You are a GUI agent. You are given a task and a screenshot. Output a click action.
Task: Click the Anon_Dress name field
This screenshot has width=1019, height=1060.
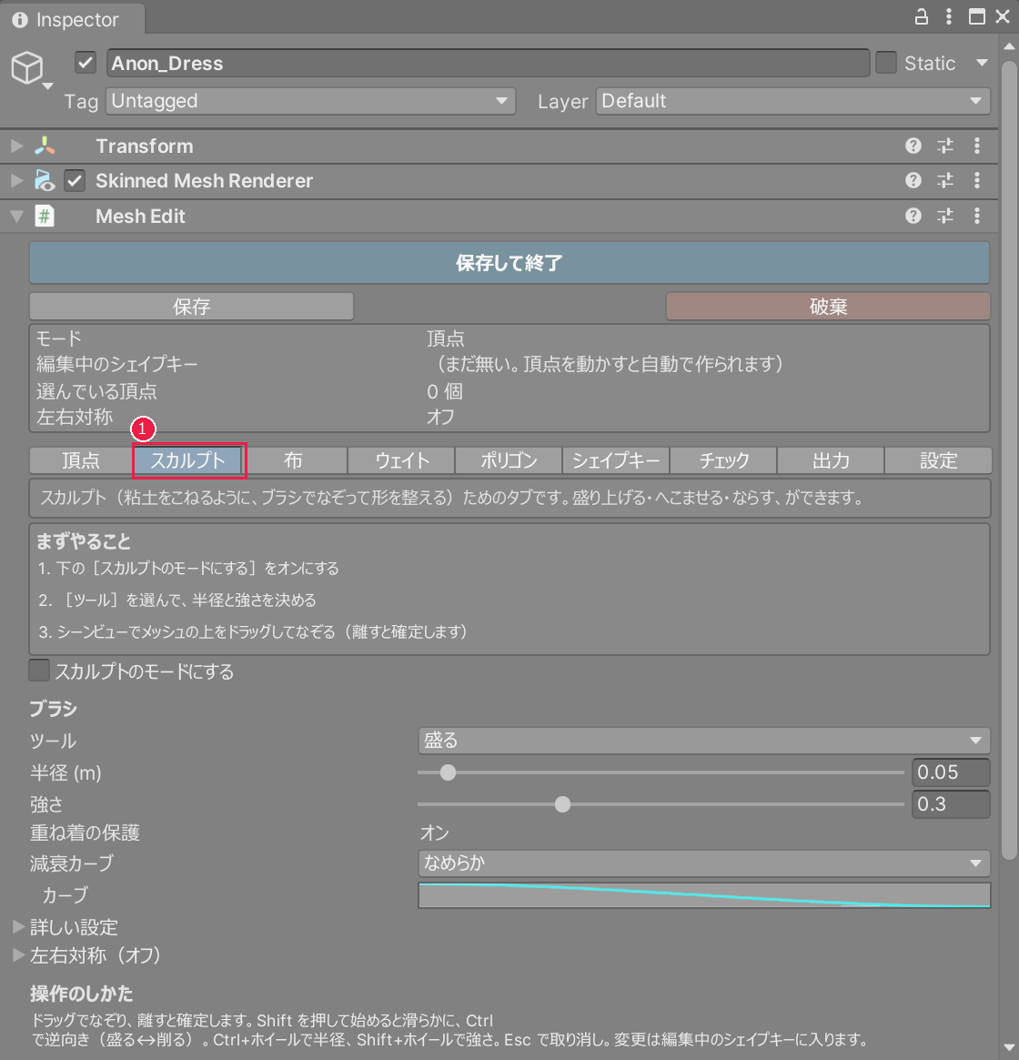point(488,63)
